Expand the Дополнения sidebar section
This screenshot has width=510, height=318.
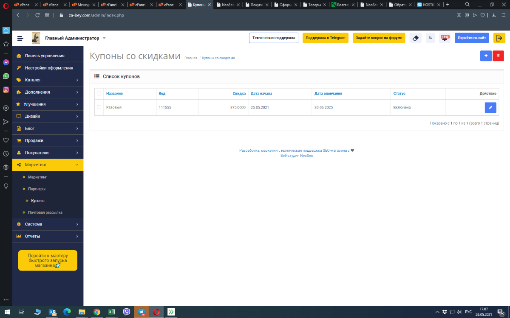coord(48,92)
